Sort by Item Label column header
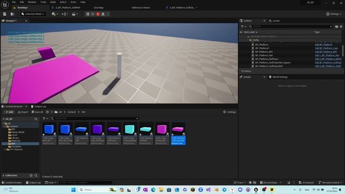345x194 pixels. (x=250, y=32)
